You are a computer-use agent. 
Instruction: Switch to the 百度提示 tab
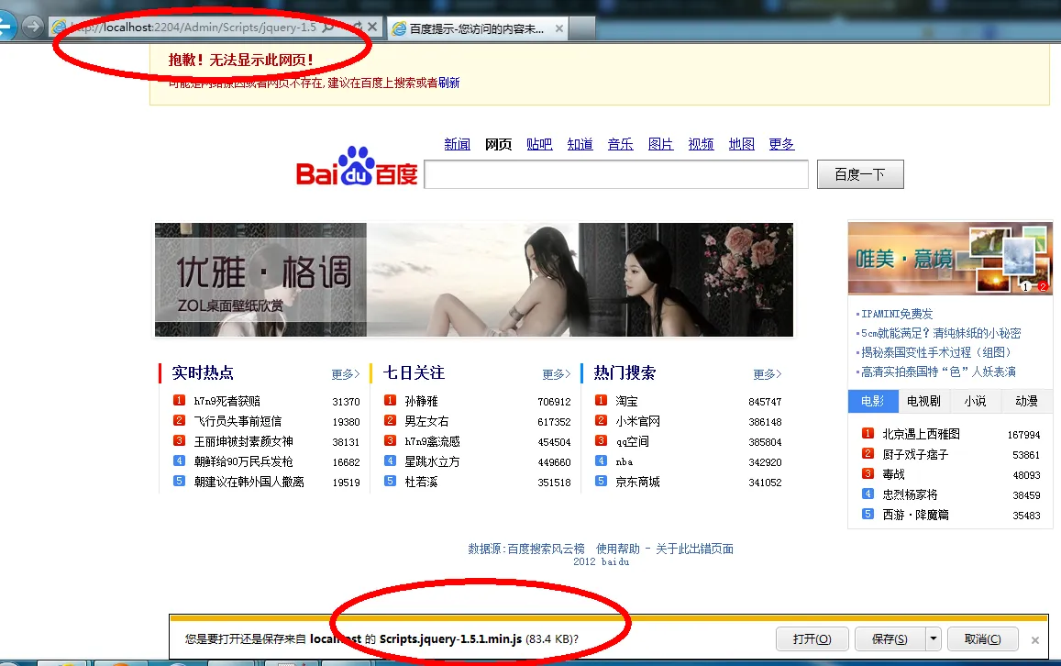478,28
